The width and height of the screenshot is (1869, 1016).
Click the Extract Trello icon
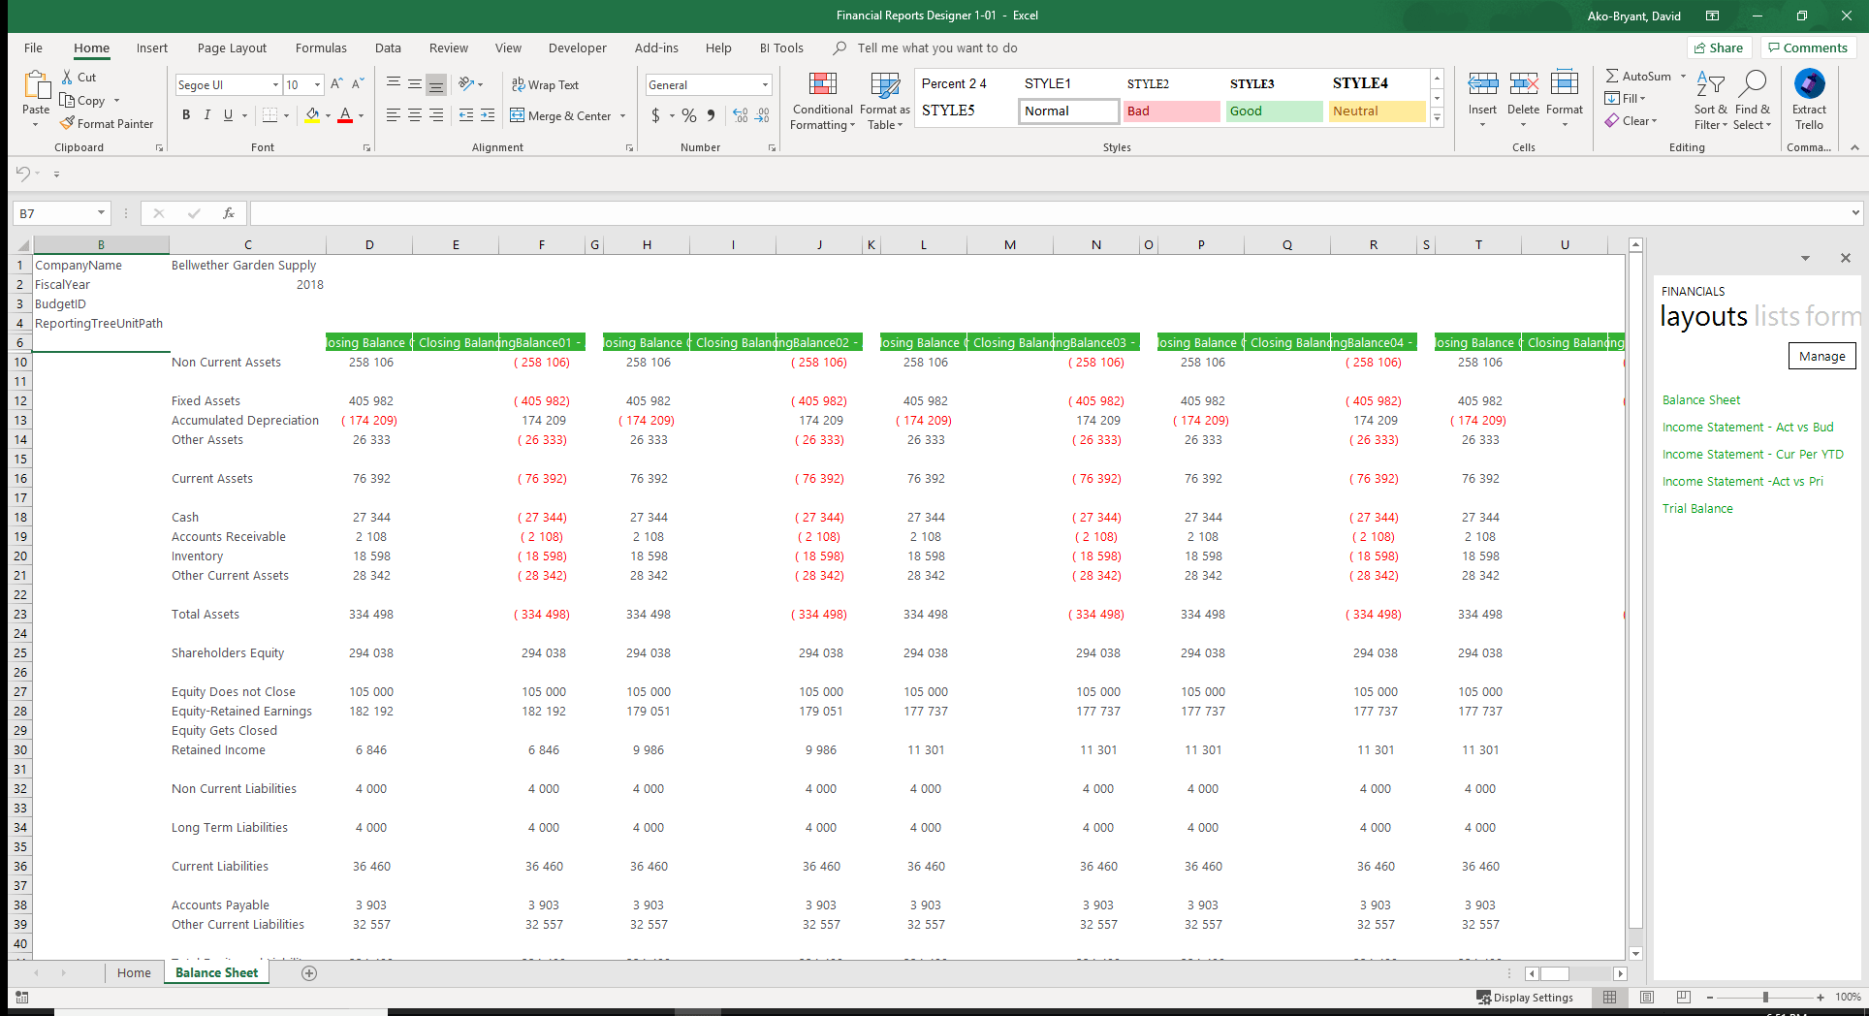[1808, 93]
